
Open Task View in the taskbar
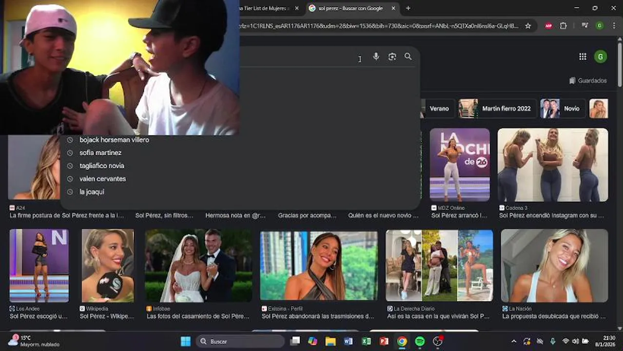pos(295,341)
